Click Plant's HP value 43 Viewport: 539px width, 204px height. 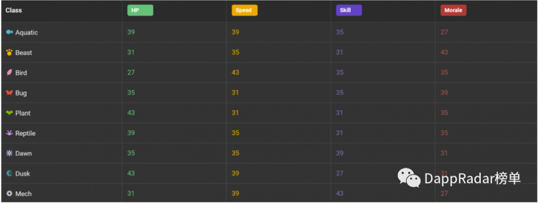131,113
